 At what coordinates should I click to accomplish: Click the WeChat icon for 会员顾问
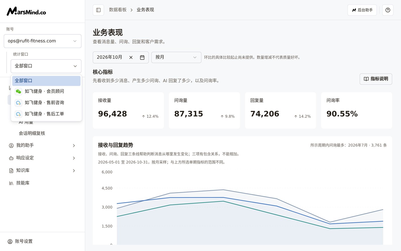click(x=19, y=91)
